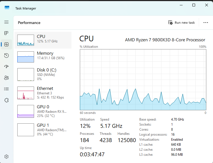213x163 pixels.
Task: Maximize the Task Manager window
Action: click(x=194, y=5)
